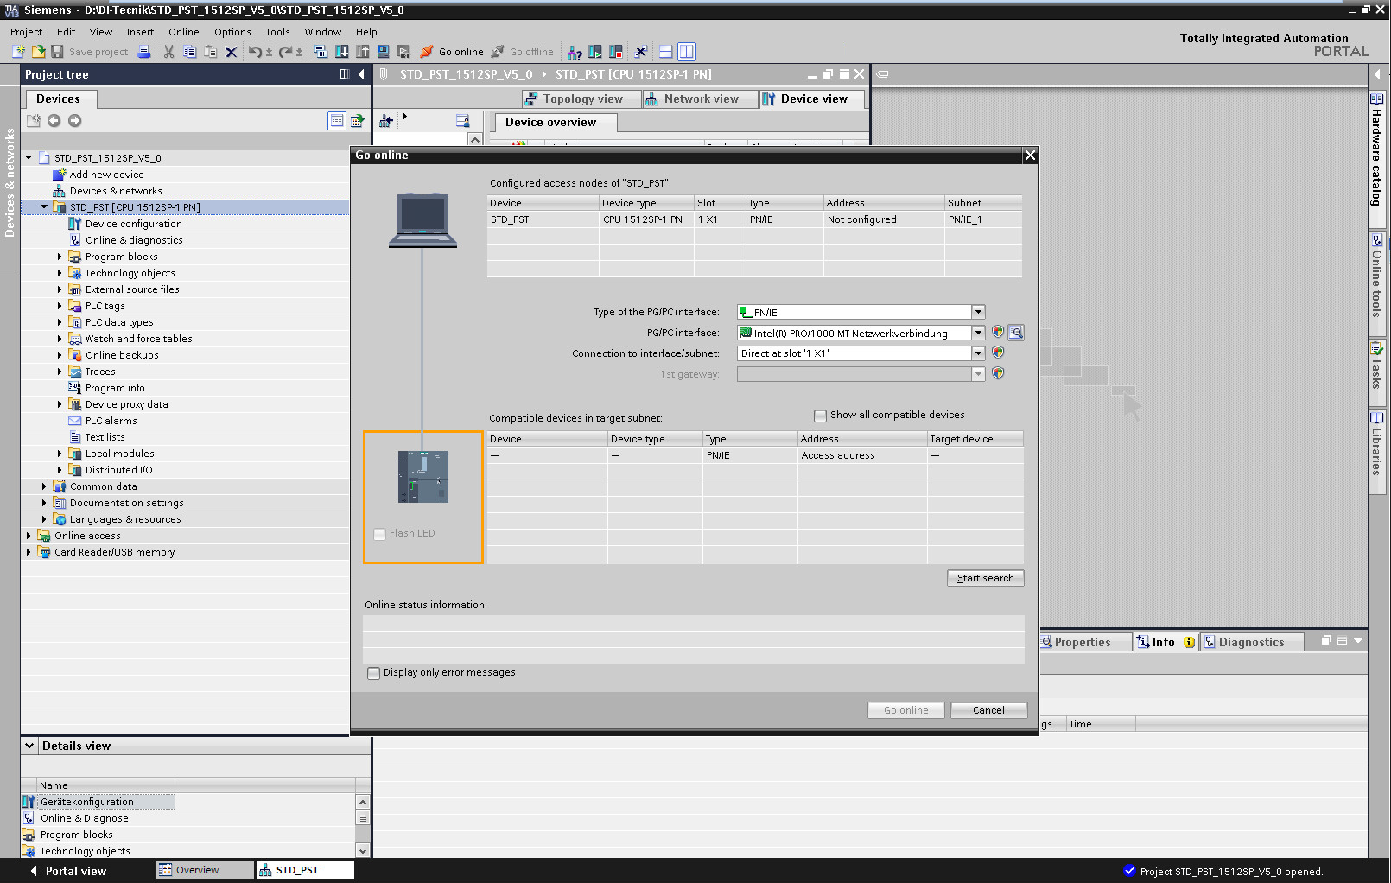
Task: Click the split editor horizontally icon
Action: point(665,52)
